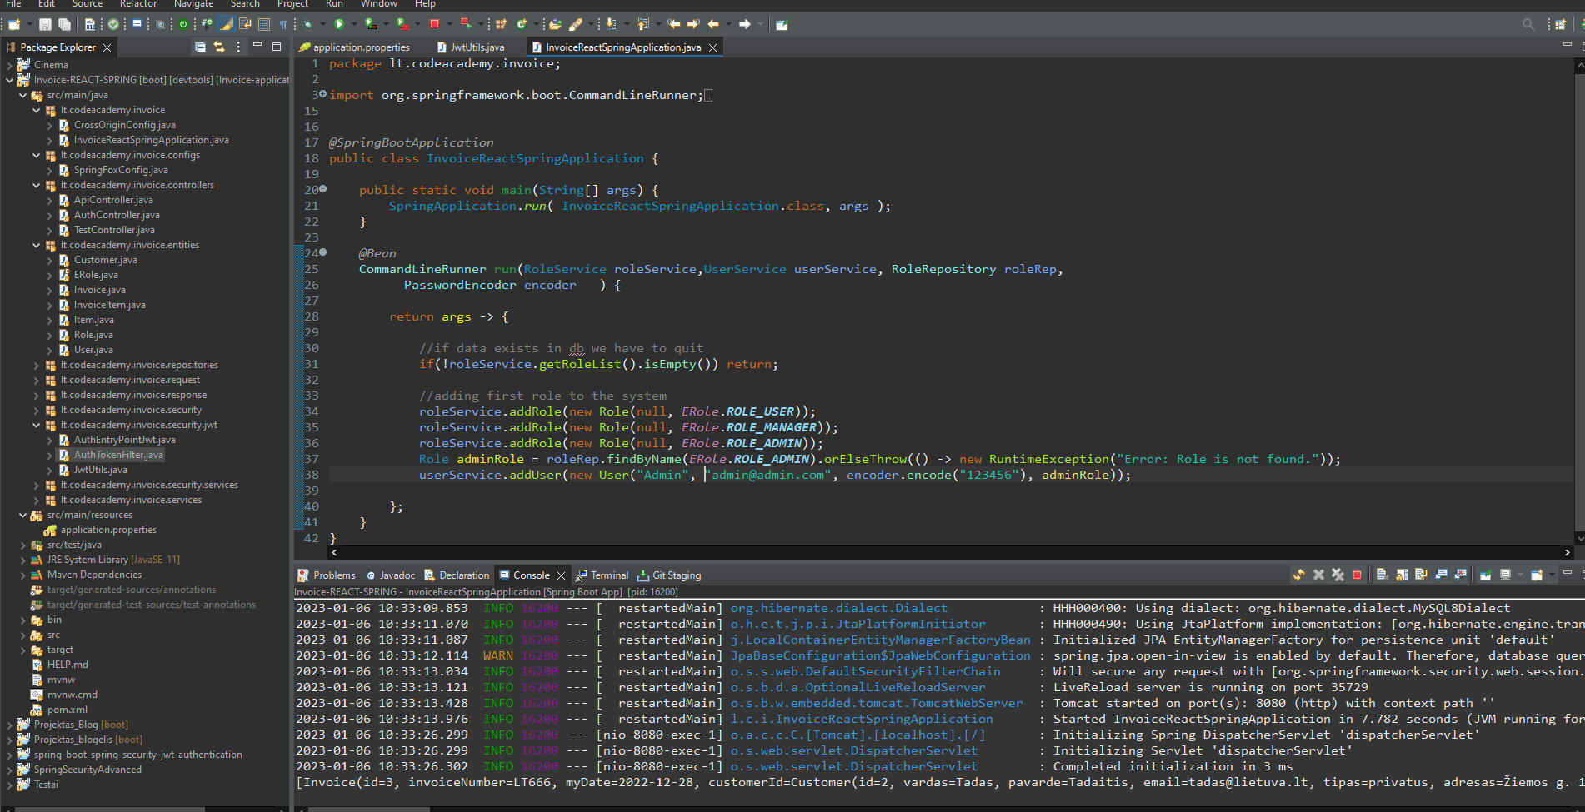The width and height of the screenshot is (1585, 812).
Task: Remove all terminated launches from the Console
Action: 1337,575
